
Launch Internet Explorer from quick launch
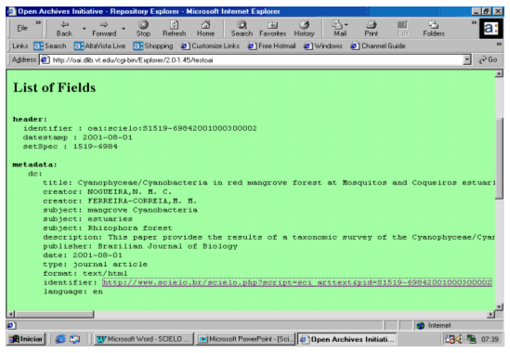60,339
